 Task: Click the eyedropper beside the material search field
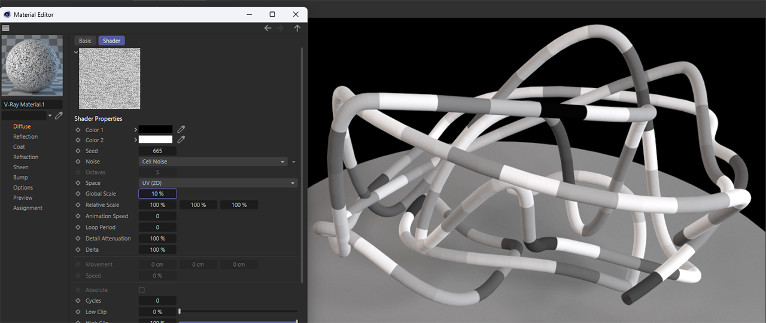(x=59, y=115)
